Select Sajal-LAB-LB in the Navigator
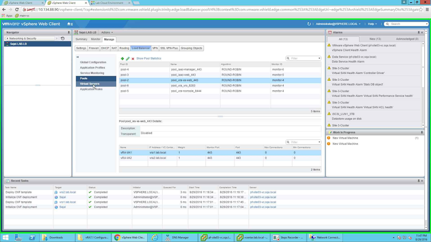 coord(37,44)
